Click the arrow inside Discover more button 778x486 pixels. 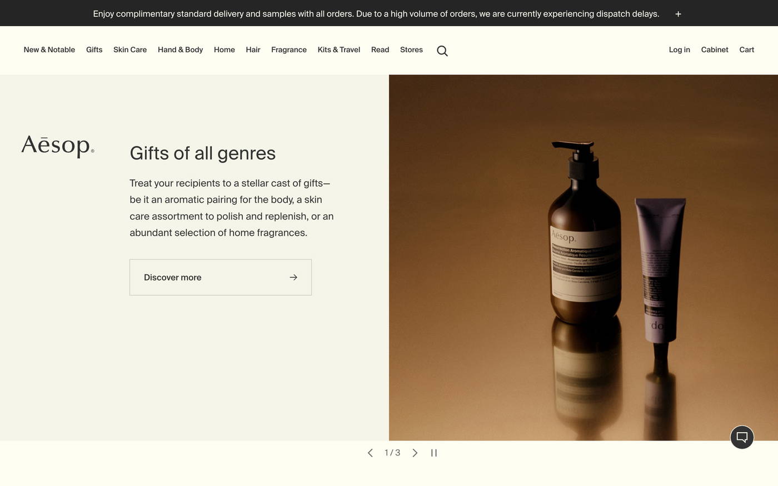coord(293,277)
